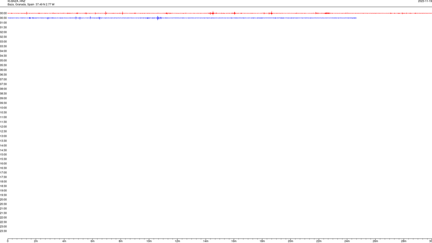The width and height of the screenshot is (432, 243).
Task: Click the '8m' tick label on the minute axis
Action: tap(121, 241)
